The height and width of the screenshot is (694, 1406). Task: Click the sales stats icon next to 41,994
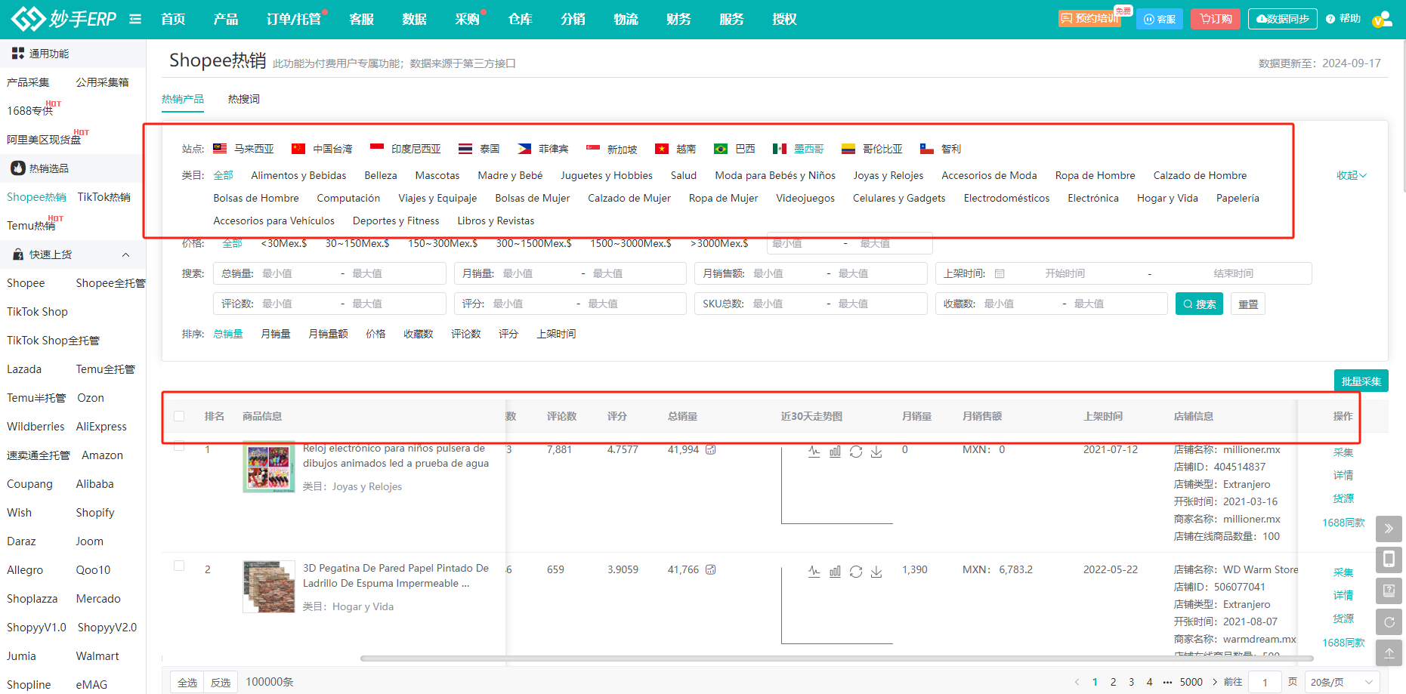point(711,450)
